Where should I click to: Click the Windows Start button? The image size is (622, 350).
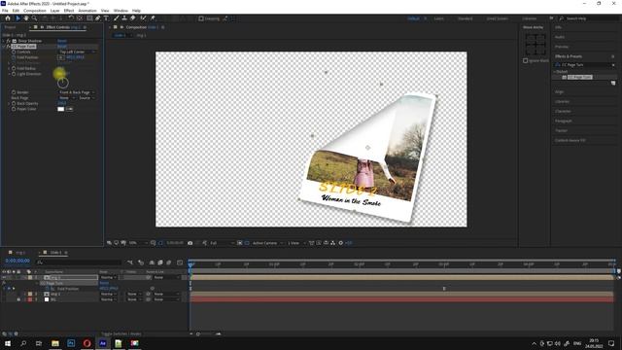(x=8, y=343)
